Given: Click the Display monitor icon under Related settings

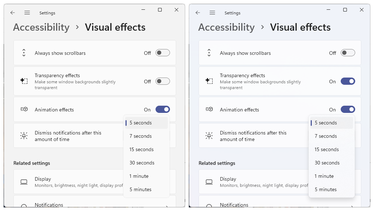Looking at the screenshot, I should click(x=24, y=181).
